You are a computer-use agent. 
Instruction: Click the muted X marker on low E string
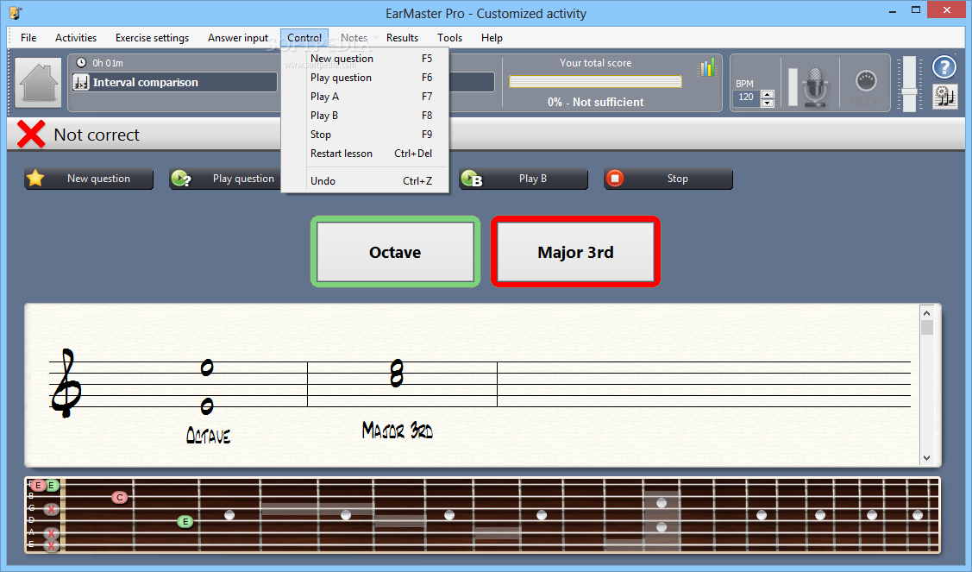pyautogui.click(x=52, y=545)
